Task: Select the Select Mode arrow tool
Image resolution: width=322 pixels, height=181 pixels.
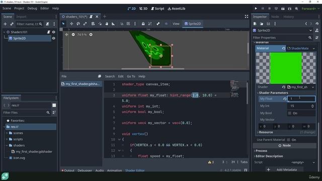Action: point(63,24)
